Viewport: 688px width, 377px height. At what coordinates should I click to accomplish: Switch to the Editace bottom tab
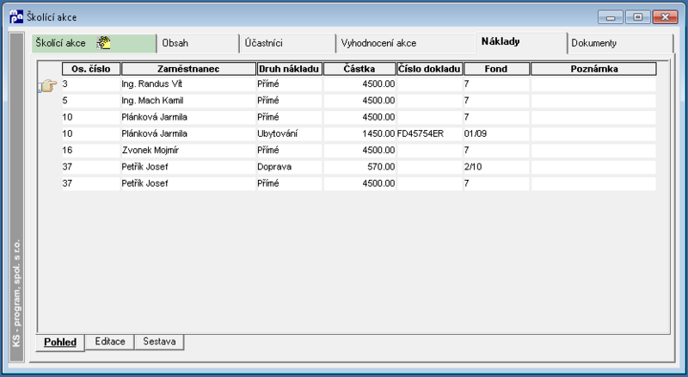tap(110, 342)
